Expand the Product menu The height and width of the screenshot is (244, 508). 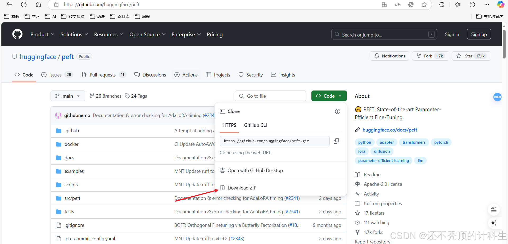click(42, 34)
